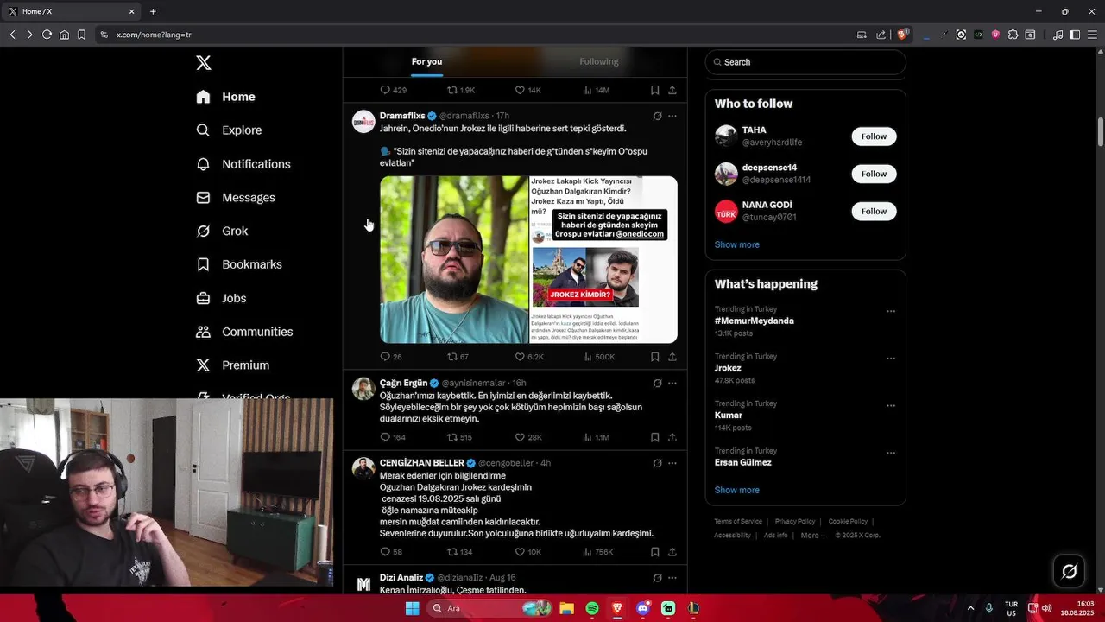Viewport: 1105px width, 622px height.
Task: Toggle the browser sidebar panel
Action: click(1075, 35)
